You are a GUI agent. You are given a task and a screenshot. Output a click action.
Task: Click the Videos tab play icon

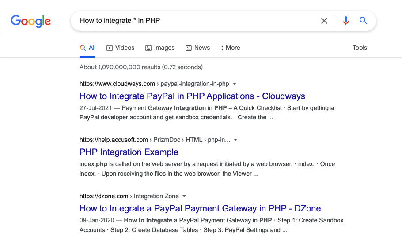coord(110,48)
